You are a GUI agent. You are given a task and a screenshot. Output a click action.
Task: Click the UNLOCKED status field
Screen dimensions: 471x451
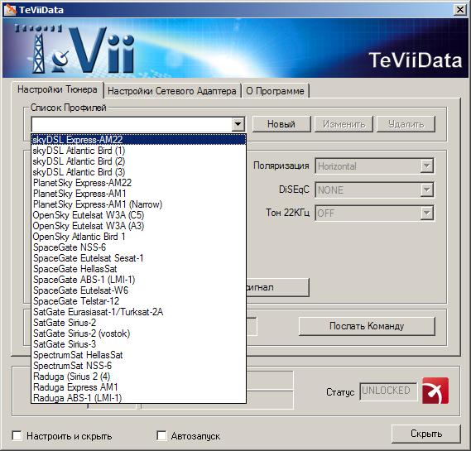point(388,391)
